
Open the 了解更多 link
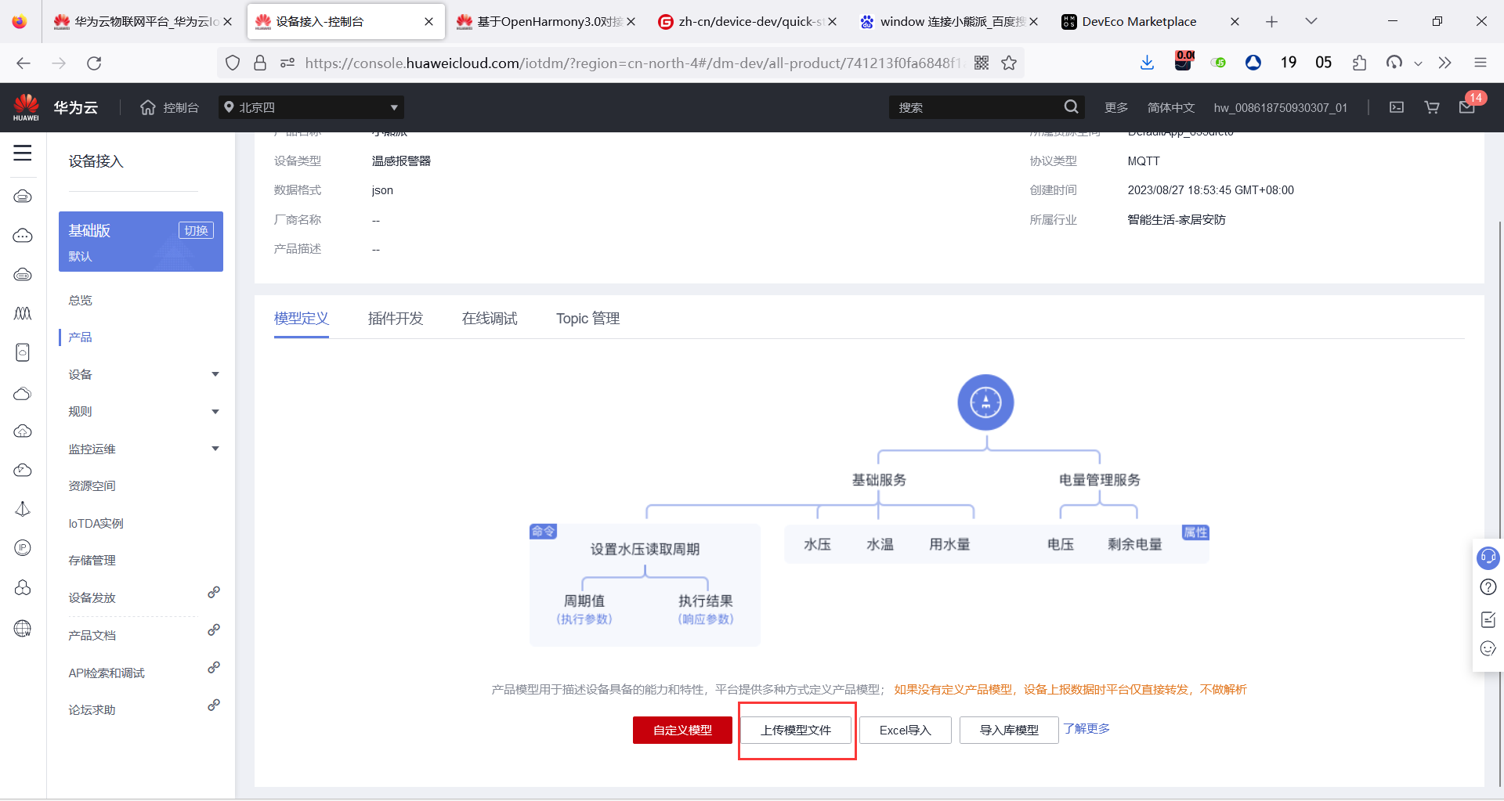coord(1086,729)
